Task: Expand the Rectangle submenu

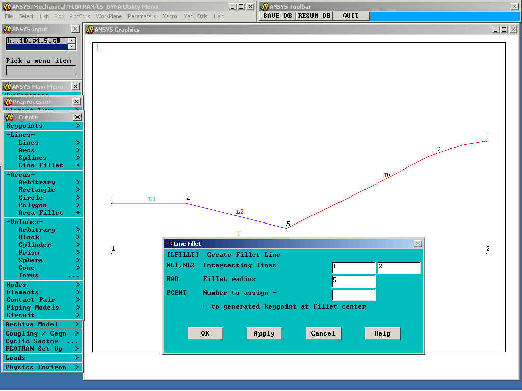Action: point(43,190)
